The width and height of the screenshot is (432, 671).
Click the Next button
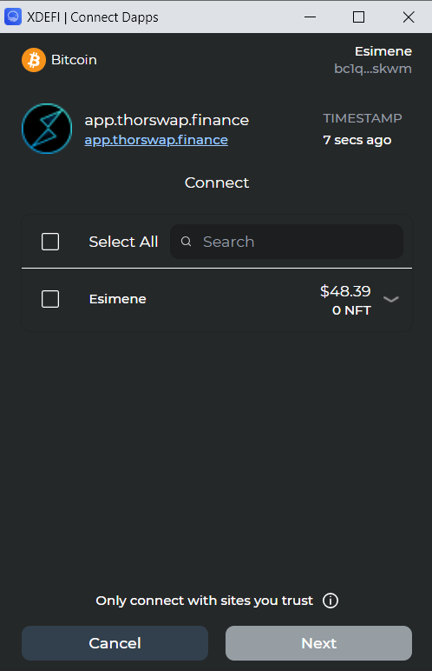pyautogui.click(x=318, y=643)
